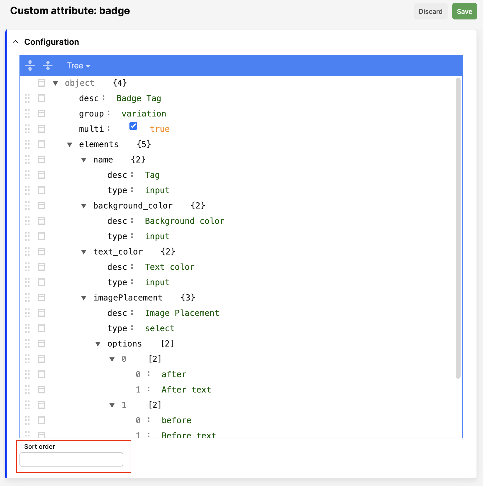
Task: Collapse the text_color node
Action: 84,252
